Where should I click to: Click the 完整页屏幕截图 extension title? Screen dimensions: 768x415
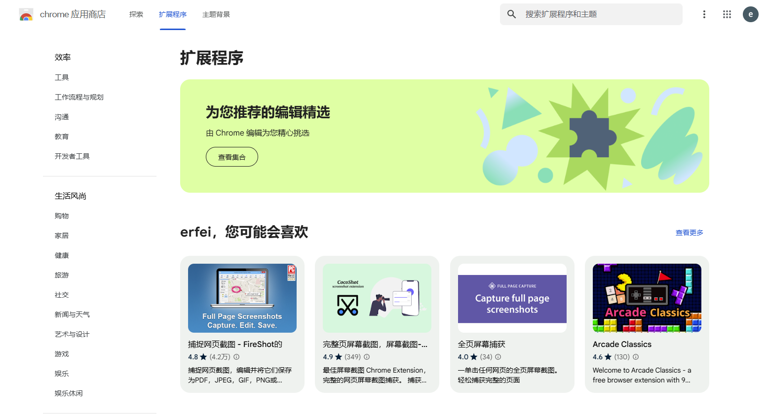(375, 344)
